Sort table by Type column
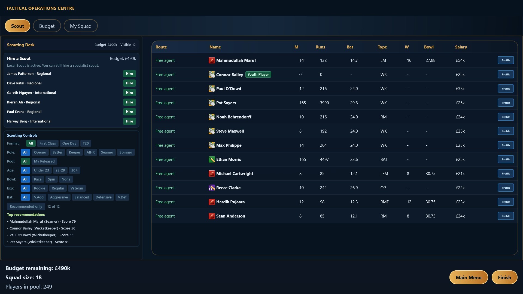Viewport: 523px width, 294px height. point(382,47)
